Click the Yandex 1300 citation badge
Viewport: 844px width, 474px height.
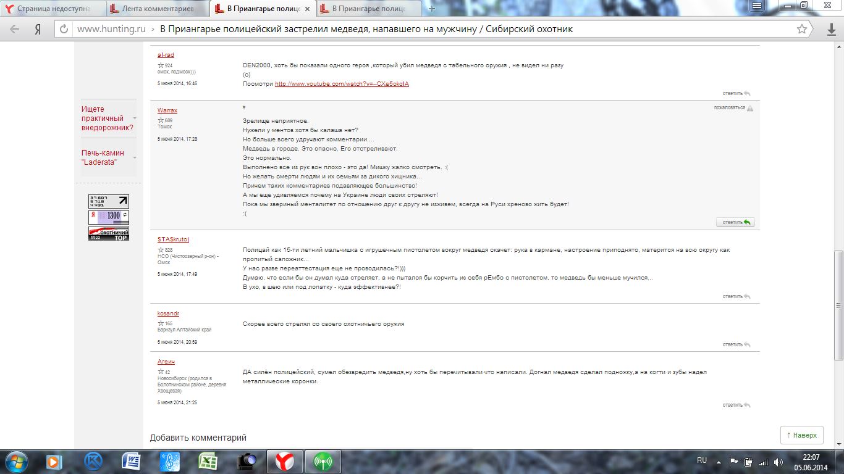[109, 217]
